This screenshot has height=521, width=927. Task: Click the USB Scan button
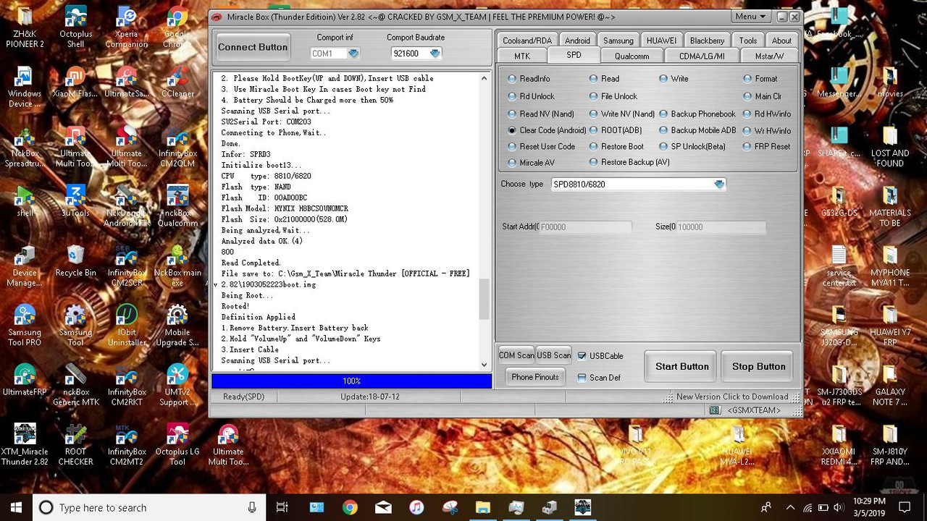pos(554,355)
